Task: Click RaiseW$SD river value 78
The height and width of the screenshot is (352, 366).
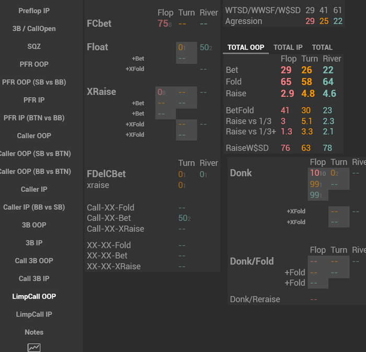Action: tap(327, 148)
